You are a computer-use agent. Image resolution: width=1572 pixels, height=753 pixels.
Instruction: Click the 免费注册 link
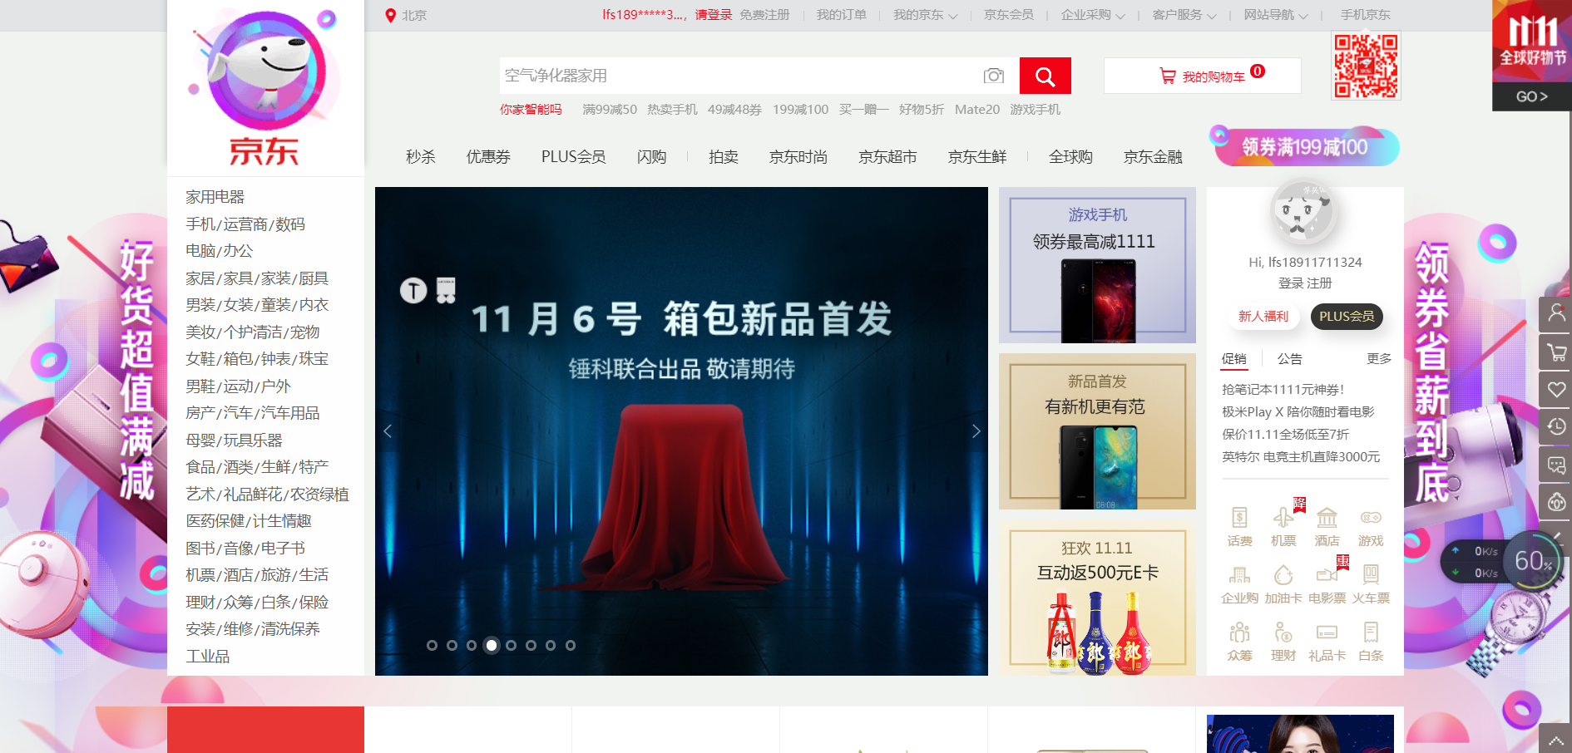click(x=764, y=15)
